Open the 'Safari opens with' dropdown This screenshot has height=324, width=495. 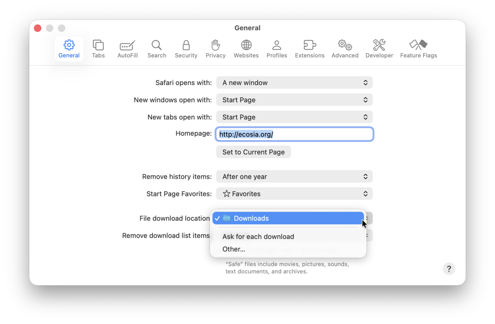pos(294,83)
